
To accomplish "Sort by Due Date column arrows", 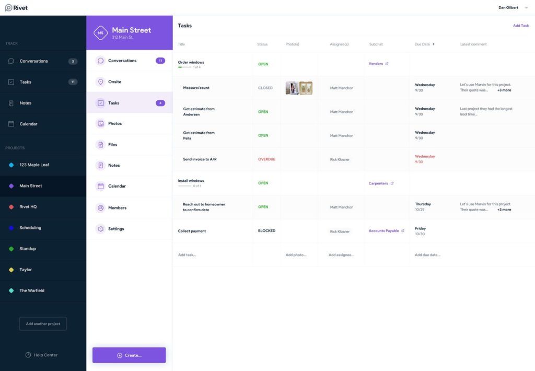I will pyautogui.click(x=434, y=44).
